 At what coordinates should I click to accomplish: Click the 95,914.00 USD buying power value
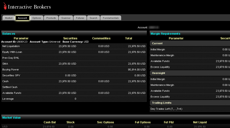coord(137,70)
